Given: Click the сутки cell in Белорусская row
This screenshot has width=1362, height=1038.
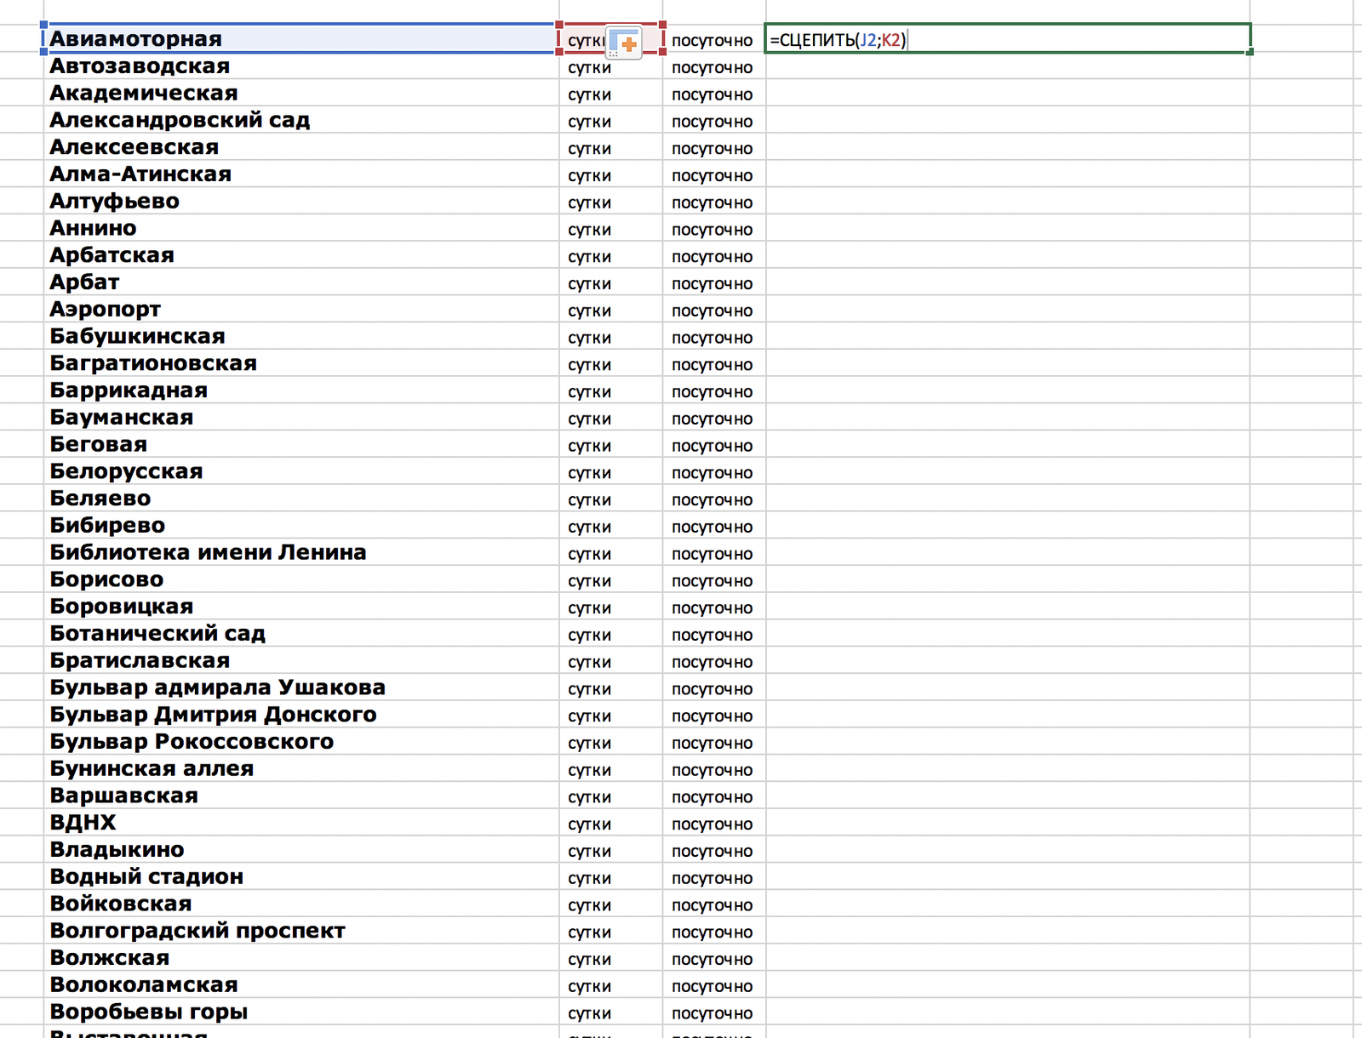Looking at the screenshot, I should [609, 472].
